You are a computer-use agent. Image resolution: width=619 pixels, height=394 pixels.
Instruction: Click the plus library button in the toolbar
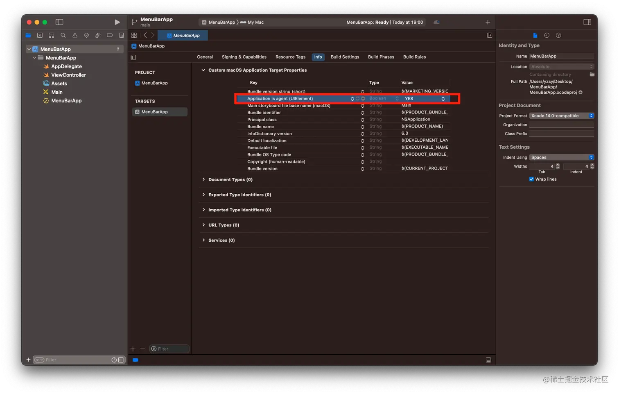click(x=488, y=22)
